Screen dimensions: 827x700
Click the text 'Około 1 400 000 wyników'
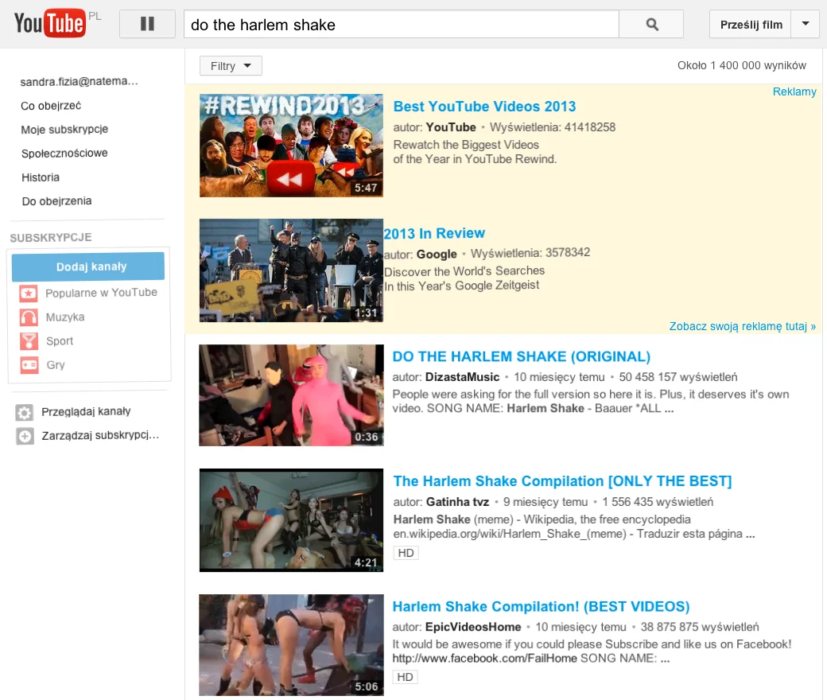click(x=742, y=65)
